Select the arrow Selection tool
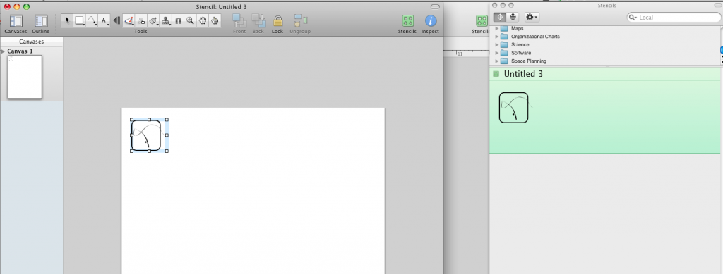Viewport: 723px width, 274px height. pyautogui.click(x=67, y=20)
